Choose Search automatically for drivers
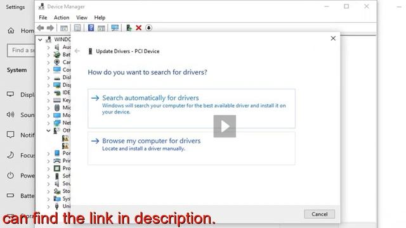 point(192,108)
